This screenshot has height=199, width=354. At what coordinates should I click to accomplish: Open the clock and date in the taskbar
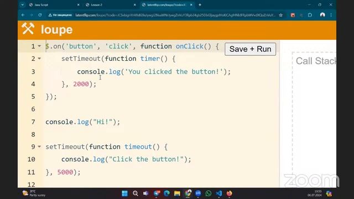click(x=315, y=193)
